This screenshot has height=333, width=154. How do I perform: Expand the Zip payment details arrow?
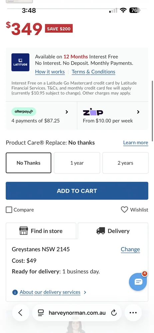click(138, 112)
